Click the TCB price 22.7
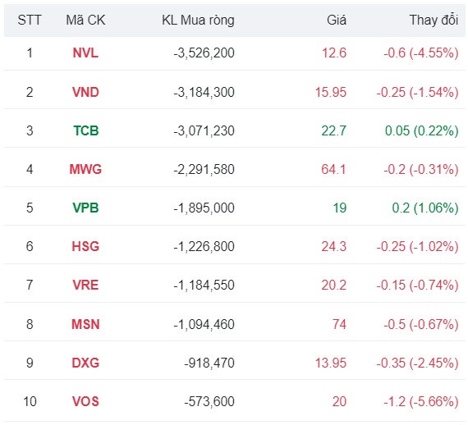Viewport: 468px width, 425px height. pos(334,130)
